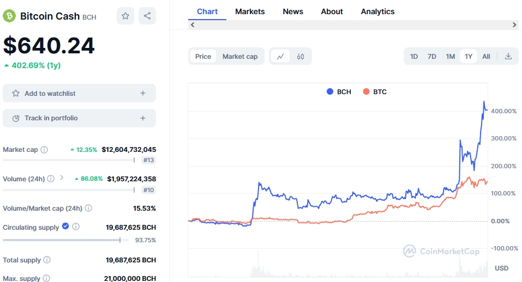
Task: Click Add to watchlist button
Action: click(x=79, y=93)
